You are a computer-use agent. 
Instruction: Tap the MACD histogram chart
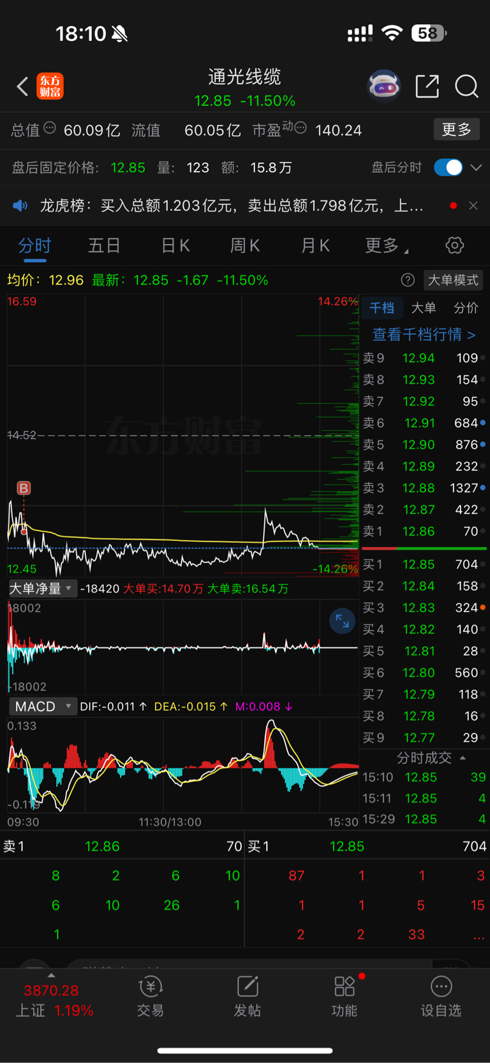coord(182,765)
